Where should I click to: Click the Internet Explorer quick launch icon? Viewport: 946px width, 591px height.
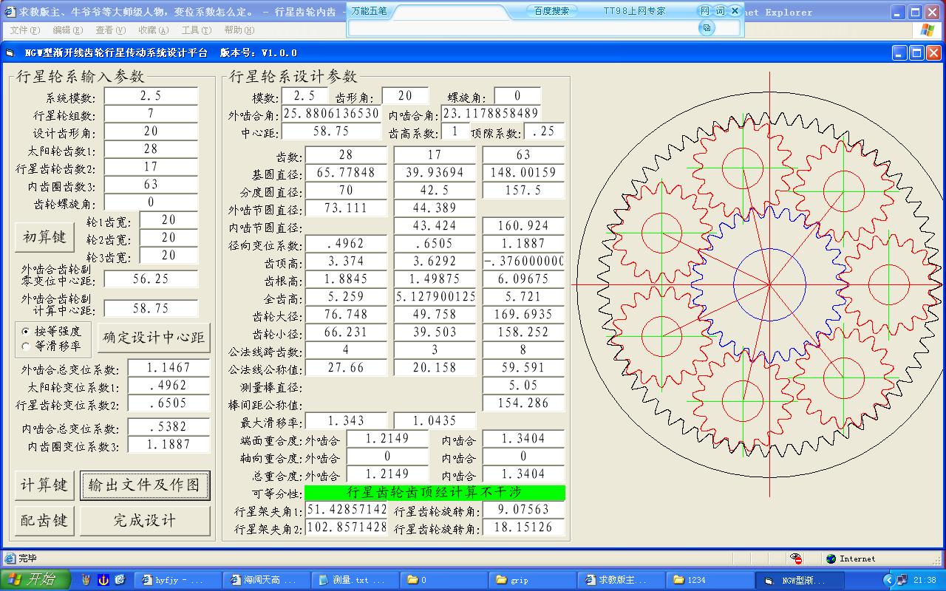[120, 580]
